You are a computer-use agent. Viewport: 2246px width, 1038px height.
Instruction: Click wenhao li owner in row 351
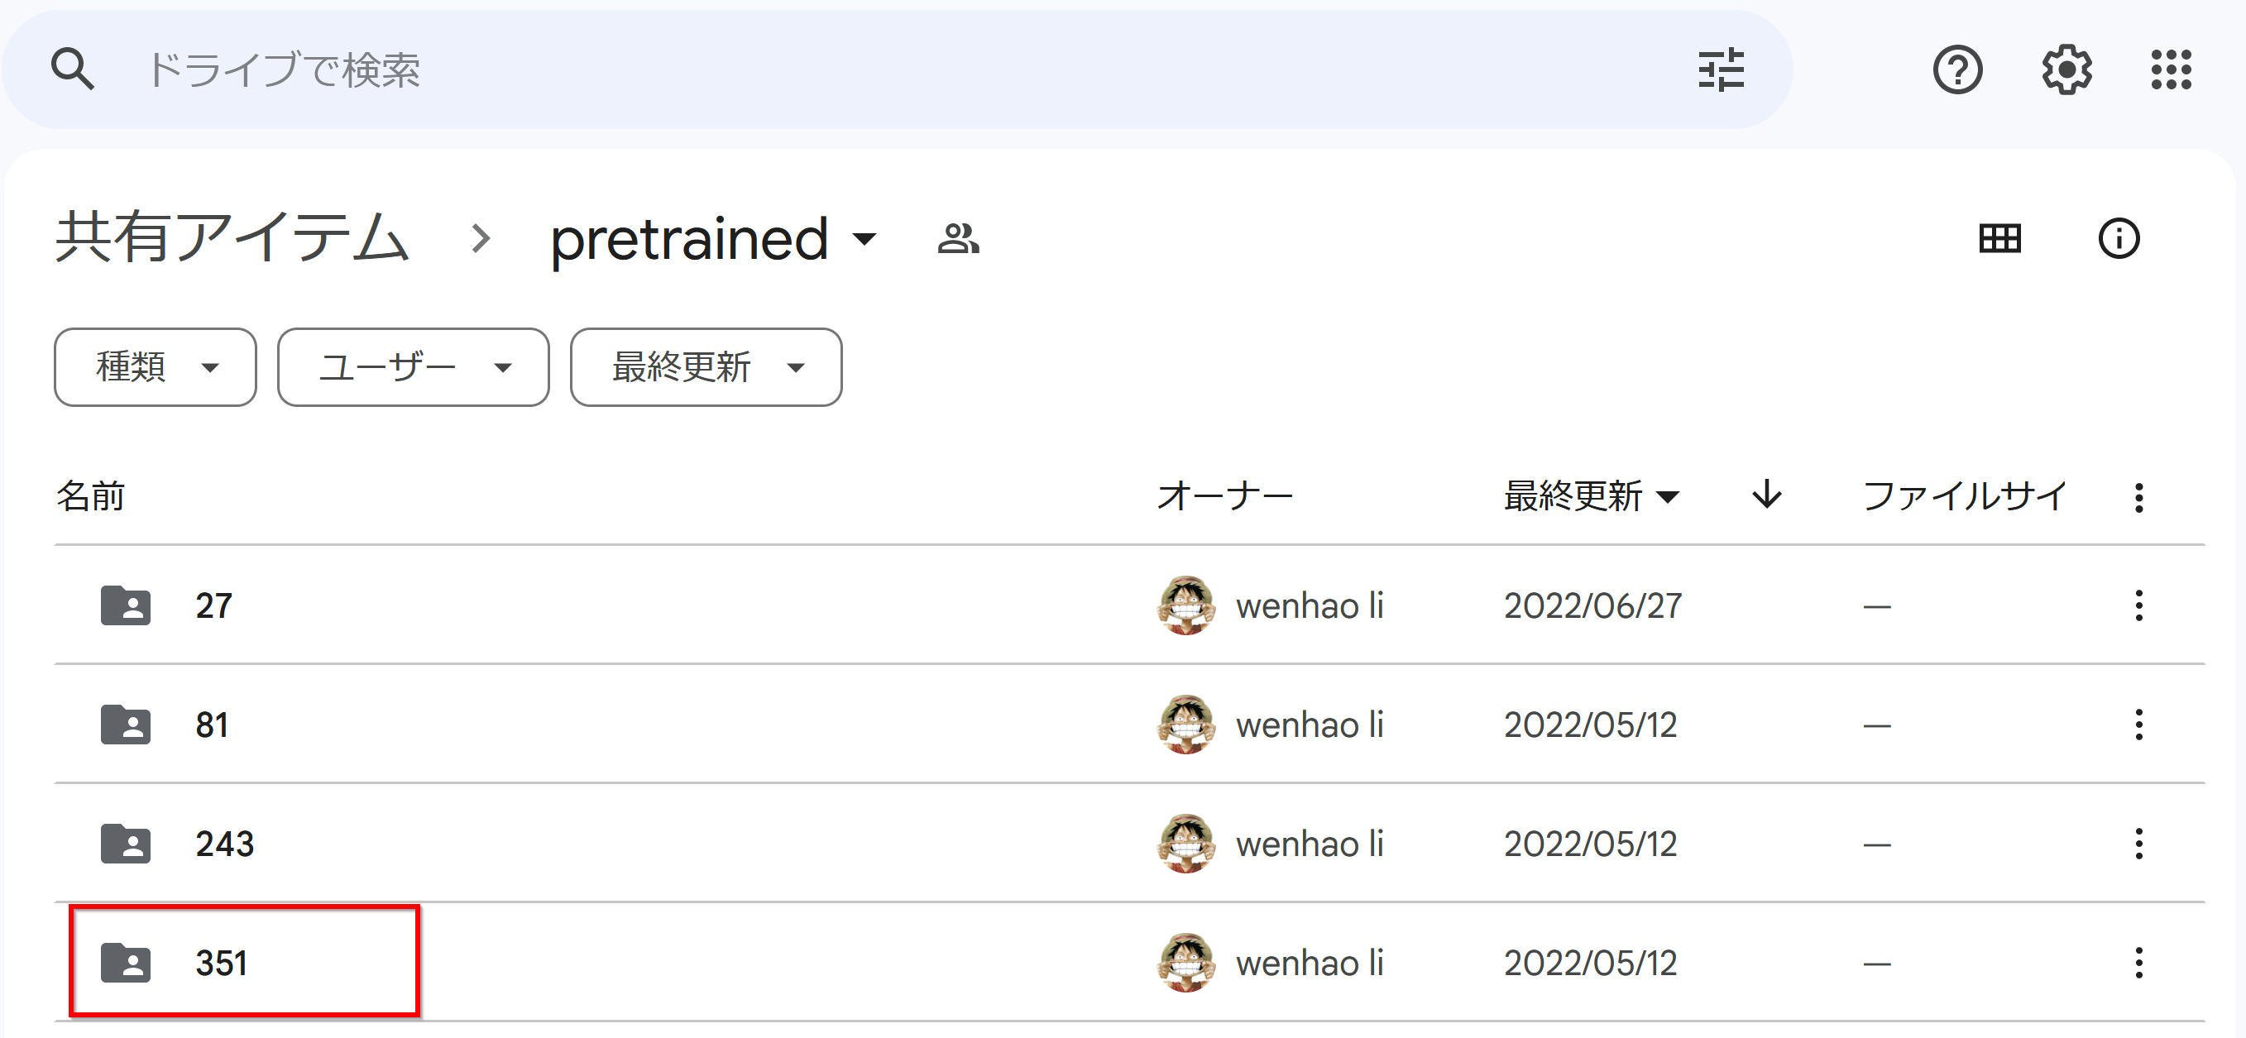click(x=1310, y=963)
